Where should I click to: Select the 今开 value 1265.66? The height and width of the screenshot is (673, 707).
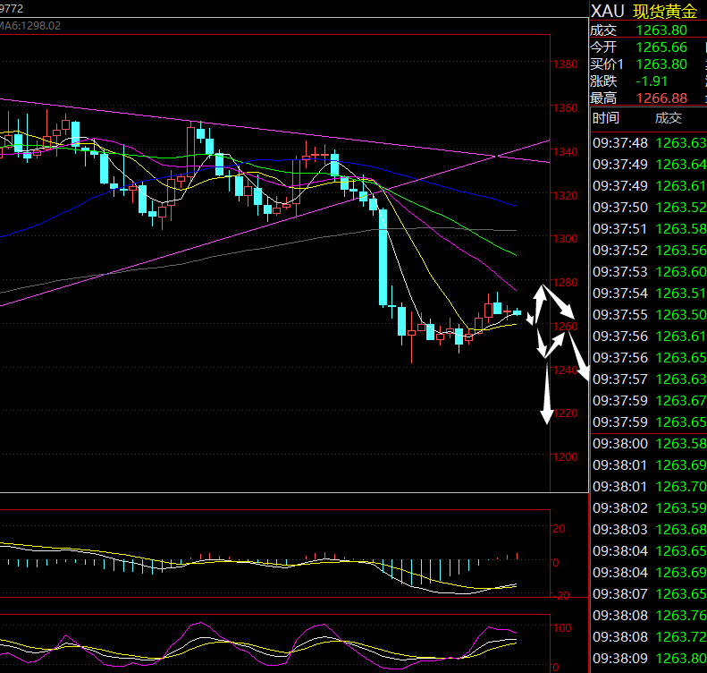[x=661, y=47]
